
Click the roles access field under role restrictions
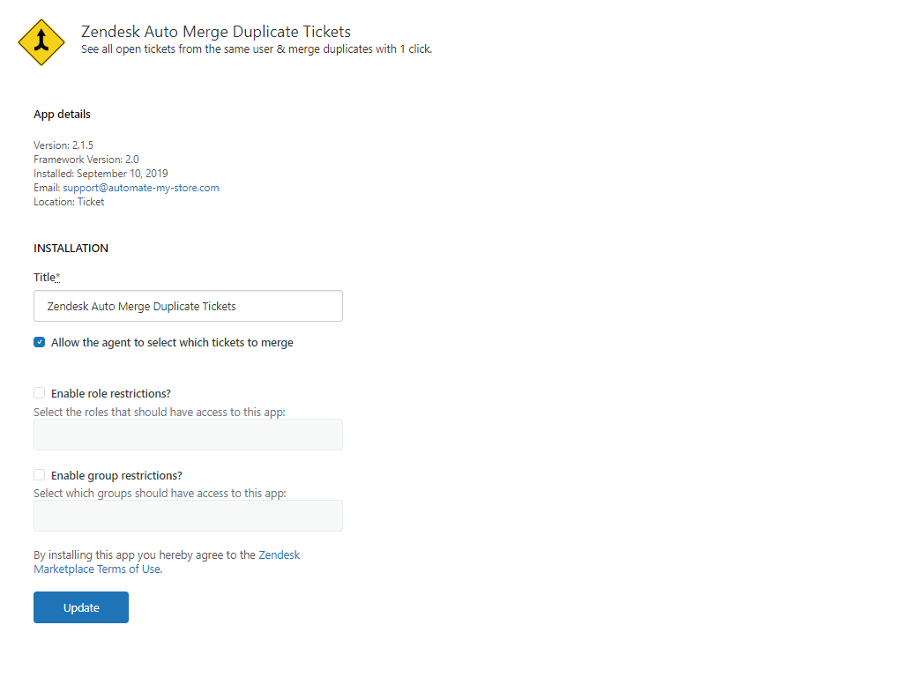[188, 434]
